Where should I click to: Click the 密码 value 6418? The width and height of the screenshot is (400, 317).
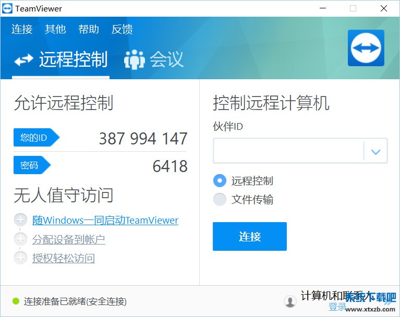click(x=169, y=166)
